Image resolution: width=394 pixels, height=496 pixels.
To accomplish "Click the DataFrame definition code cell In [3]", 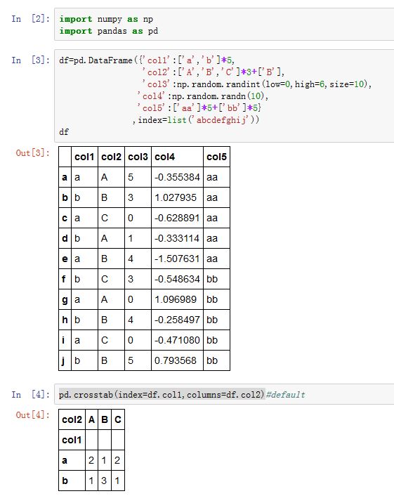I will (224, 96).
